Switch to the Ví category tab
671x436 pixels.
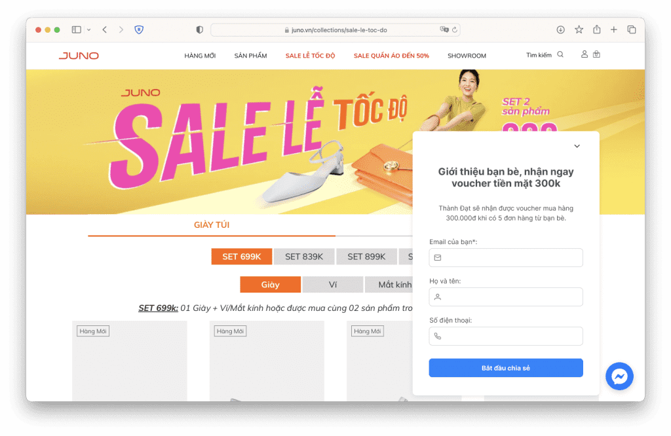pyautogui.click(x=333, y=285)
